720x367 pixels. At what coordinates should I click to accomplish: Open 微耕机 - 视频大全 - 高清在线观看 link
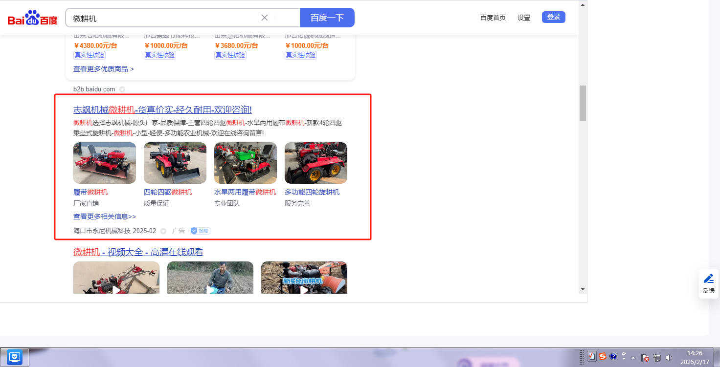(138, 252)
